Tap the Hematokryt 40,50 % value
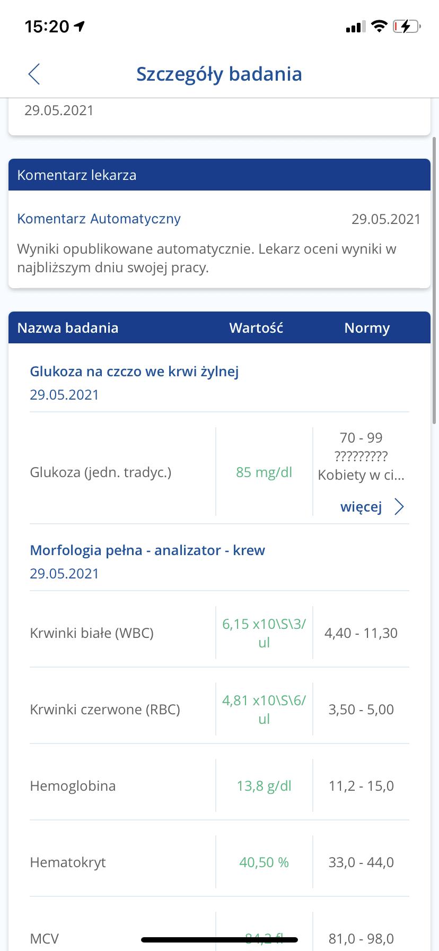439x951 pixels. tap(264, 862)
